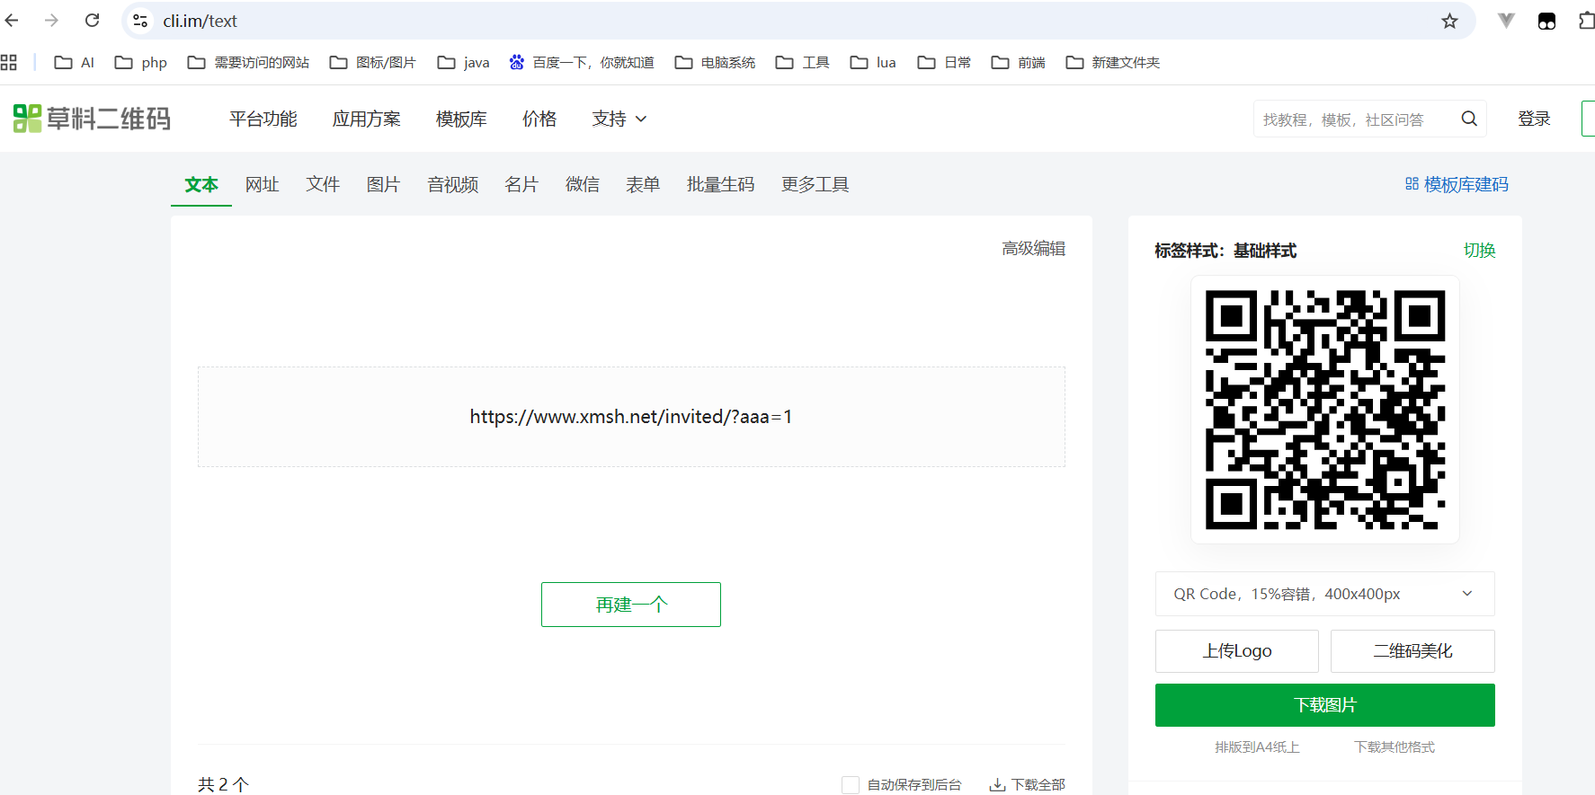1595x795 pixels.
Task: Switch to the 名片 tab
Action: [521, 184]
